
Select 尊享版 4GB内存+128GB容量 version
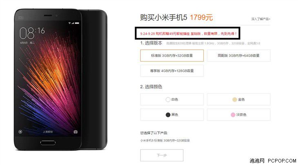point(172,71)
